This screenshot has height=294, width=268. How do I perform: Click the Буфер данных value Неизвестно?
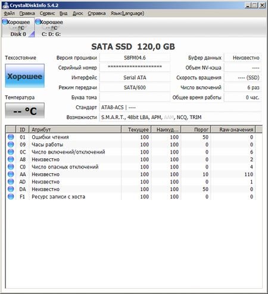point(242,58)
